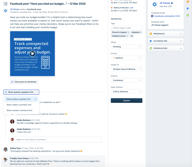Choose Show lastest updates first option
The image size is (192, 167).
21,99
